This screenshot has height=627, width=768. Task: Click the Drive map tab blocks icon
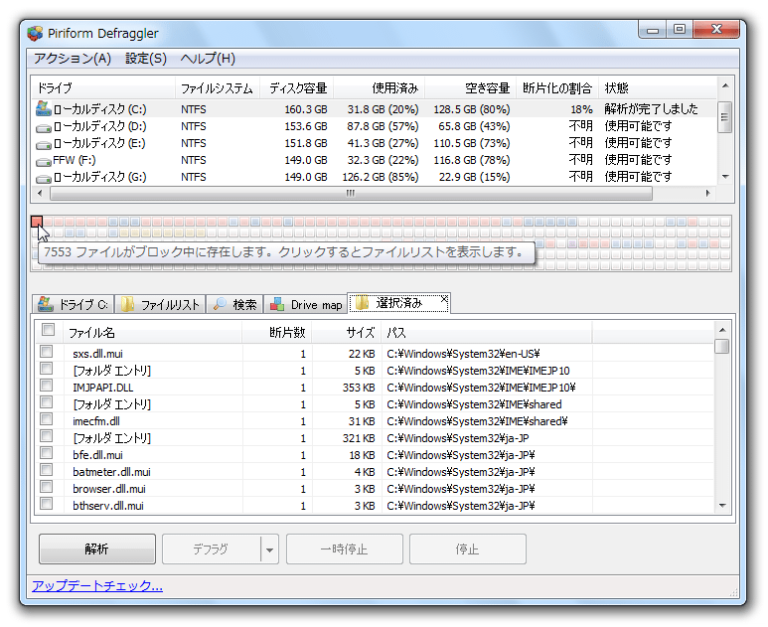tap(277, 304)
